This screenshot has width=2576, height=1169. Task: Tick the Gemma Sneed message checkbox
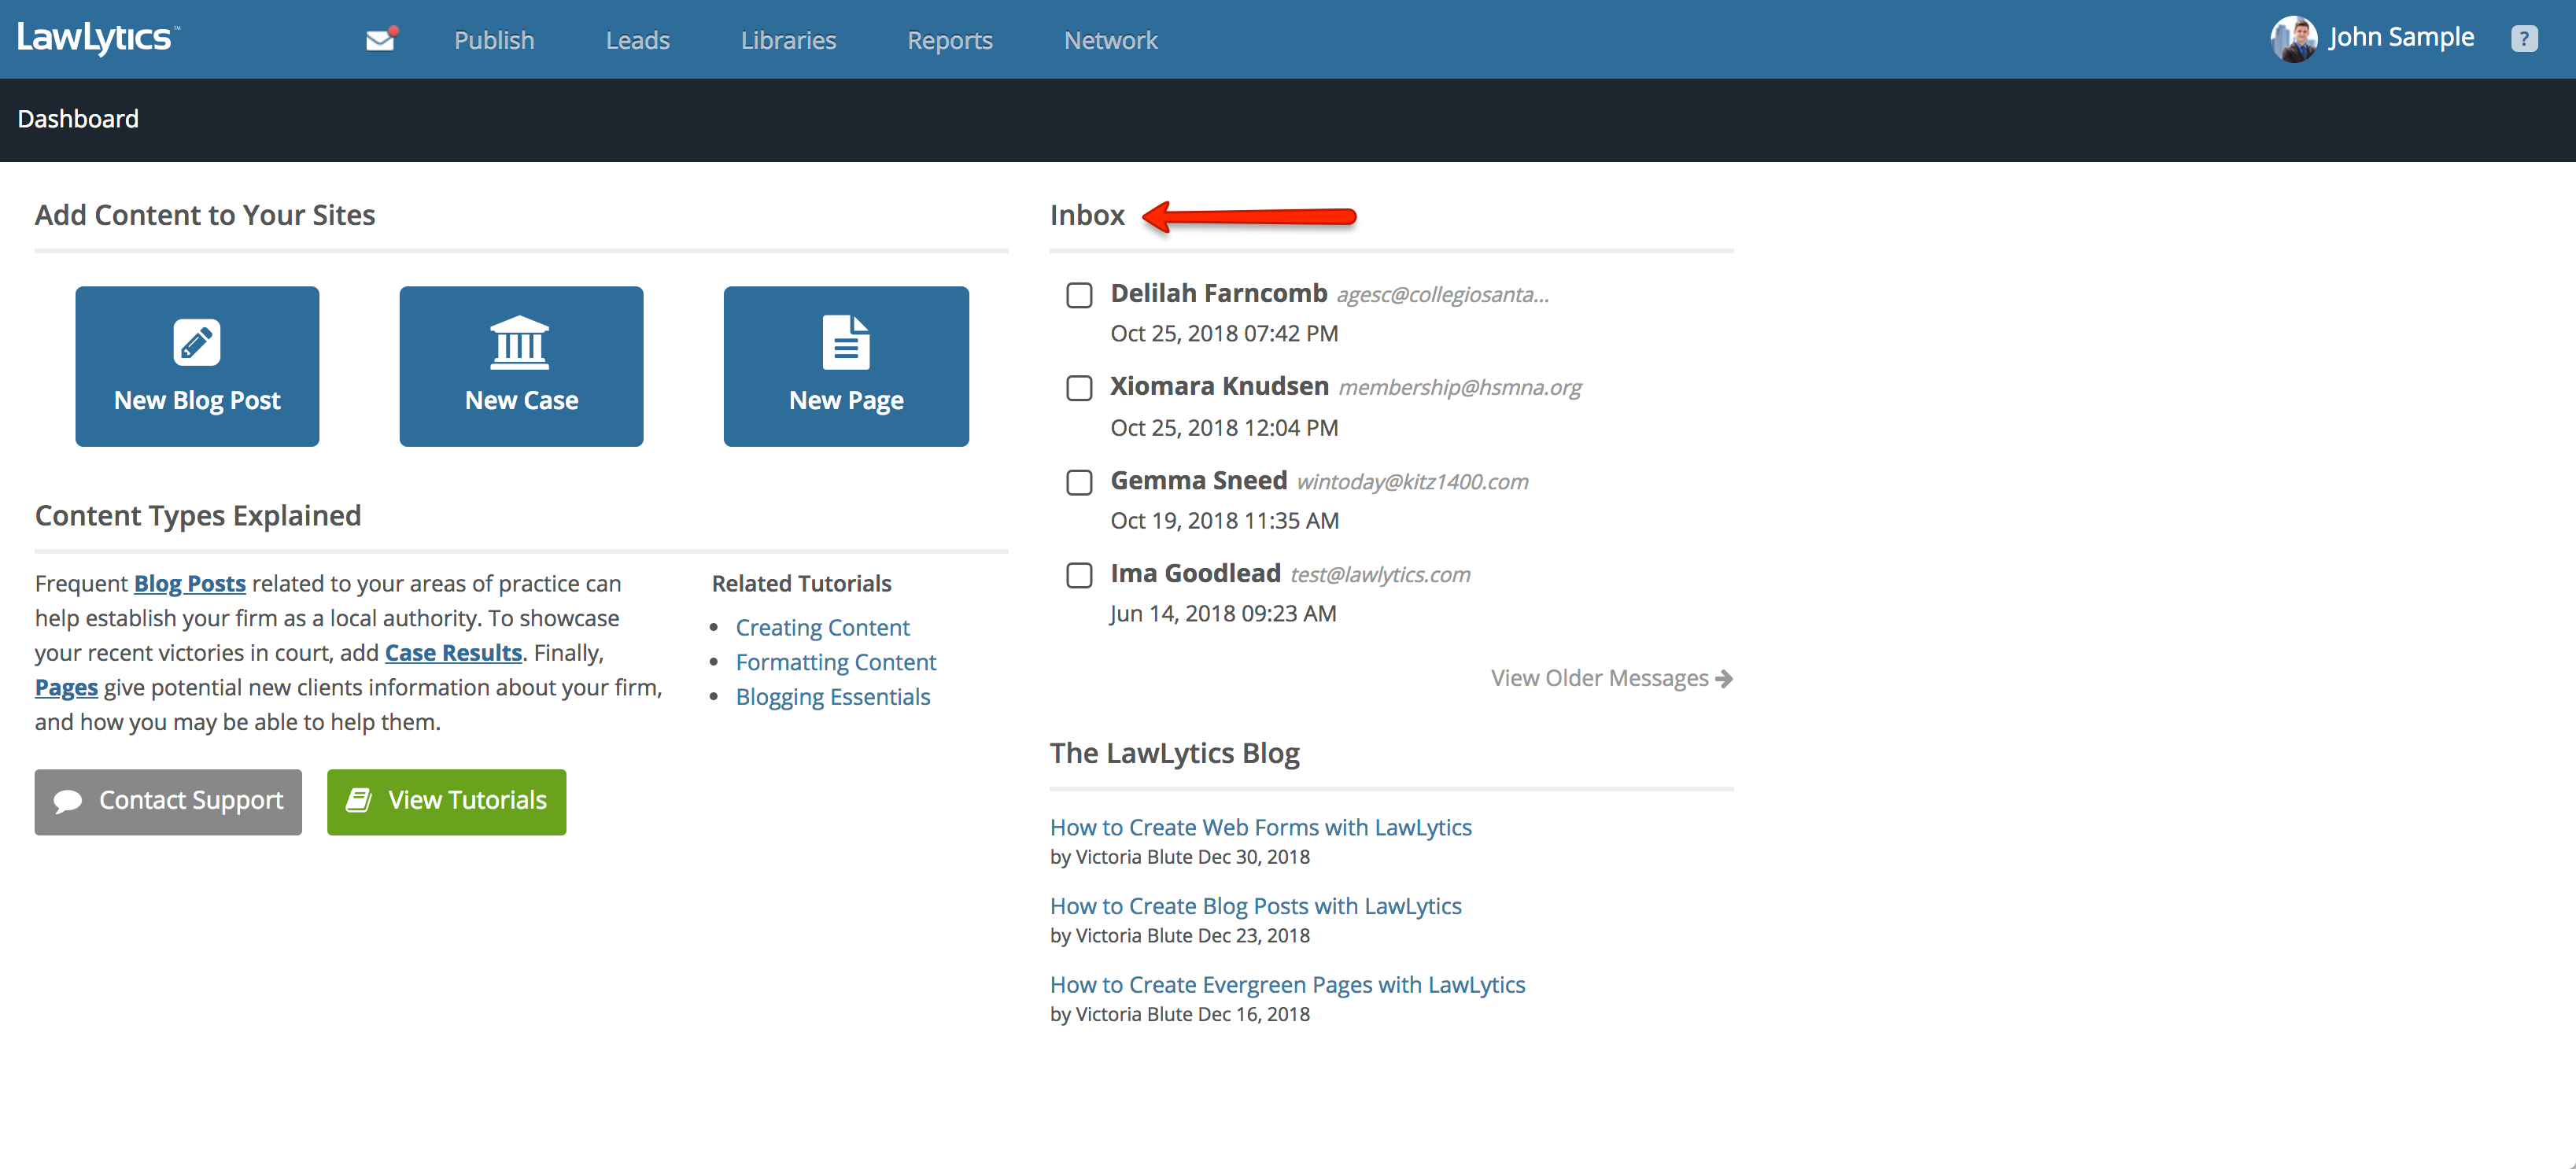1079,482
